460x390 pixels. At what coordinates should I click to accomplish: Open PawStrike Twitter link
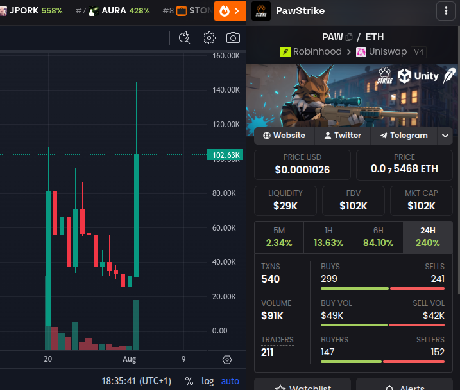tap(343, 136)
